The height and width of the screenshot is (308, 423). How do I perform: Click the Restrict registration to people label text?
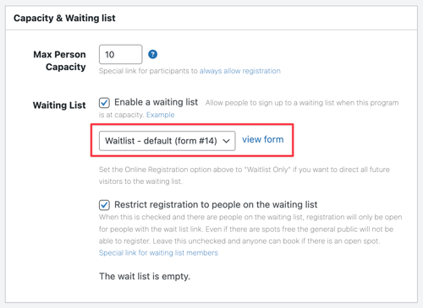coord(216,204)
